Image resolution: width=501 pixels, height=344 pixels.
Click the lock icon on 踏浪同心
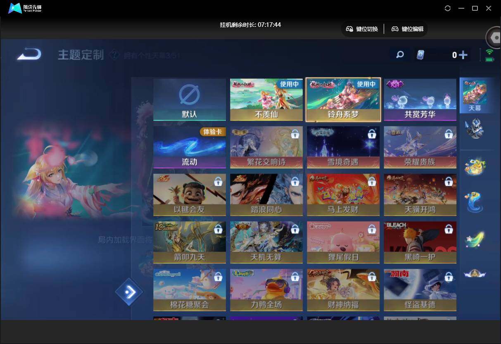295,181
